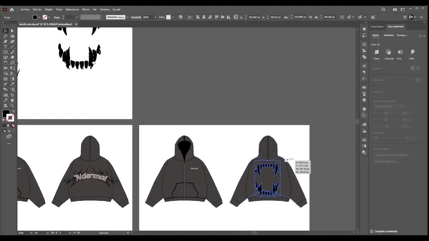Select the Paintbrush tool
429x241 pixels.
[12, 52]
